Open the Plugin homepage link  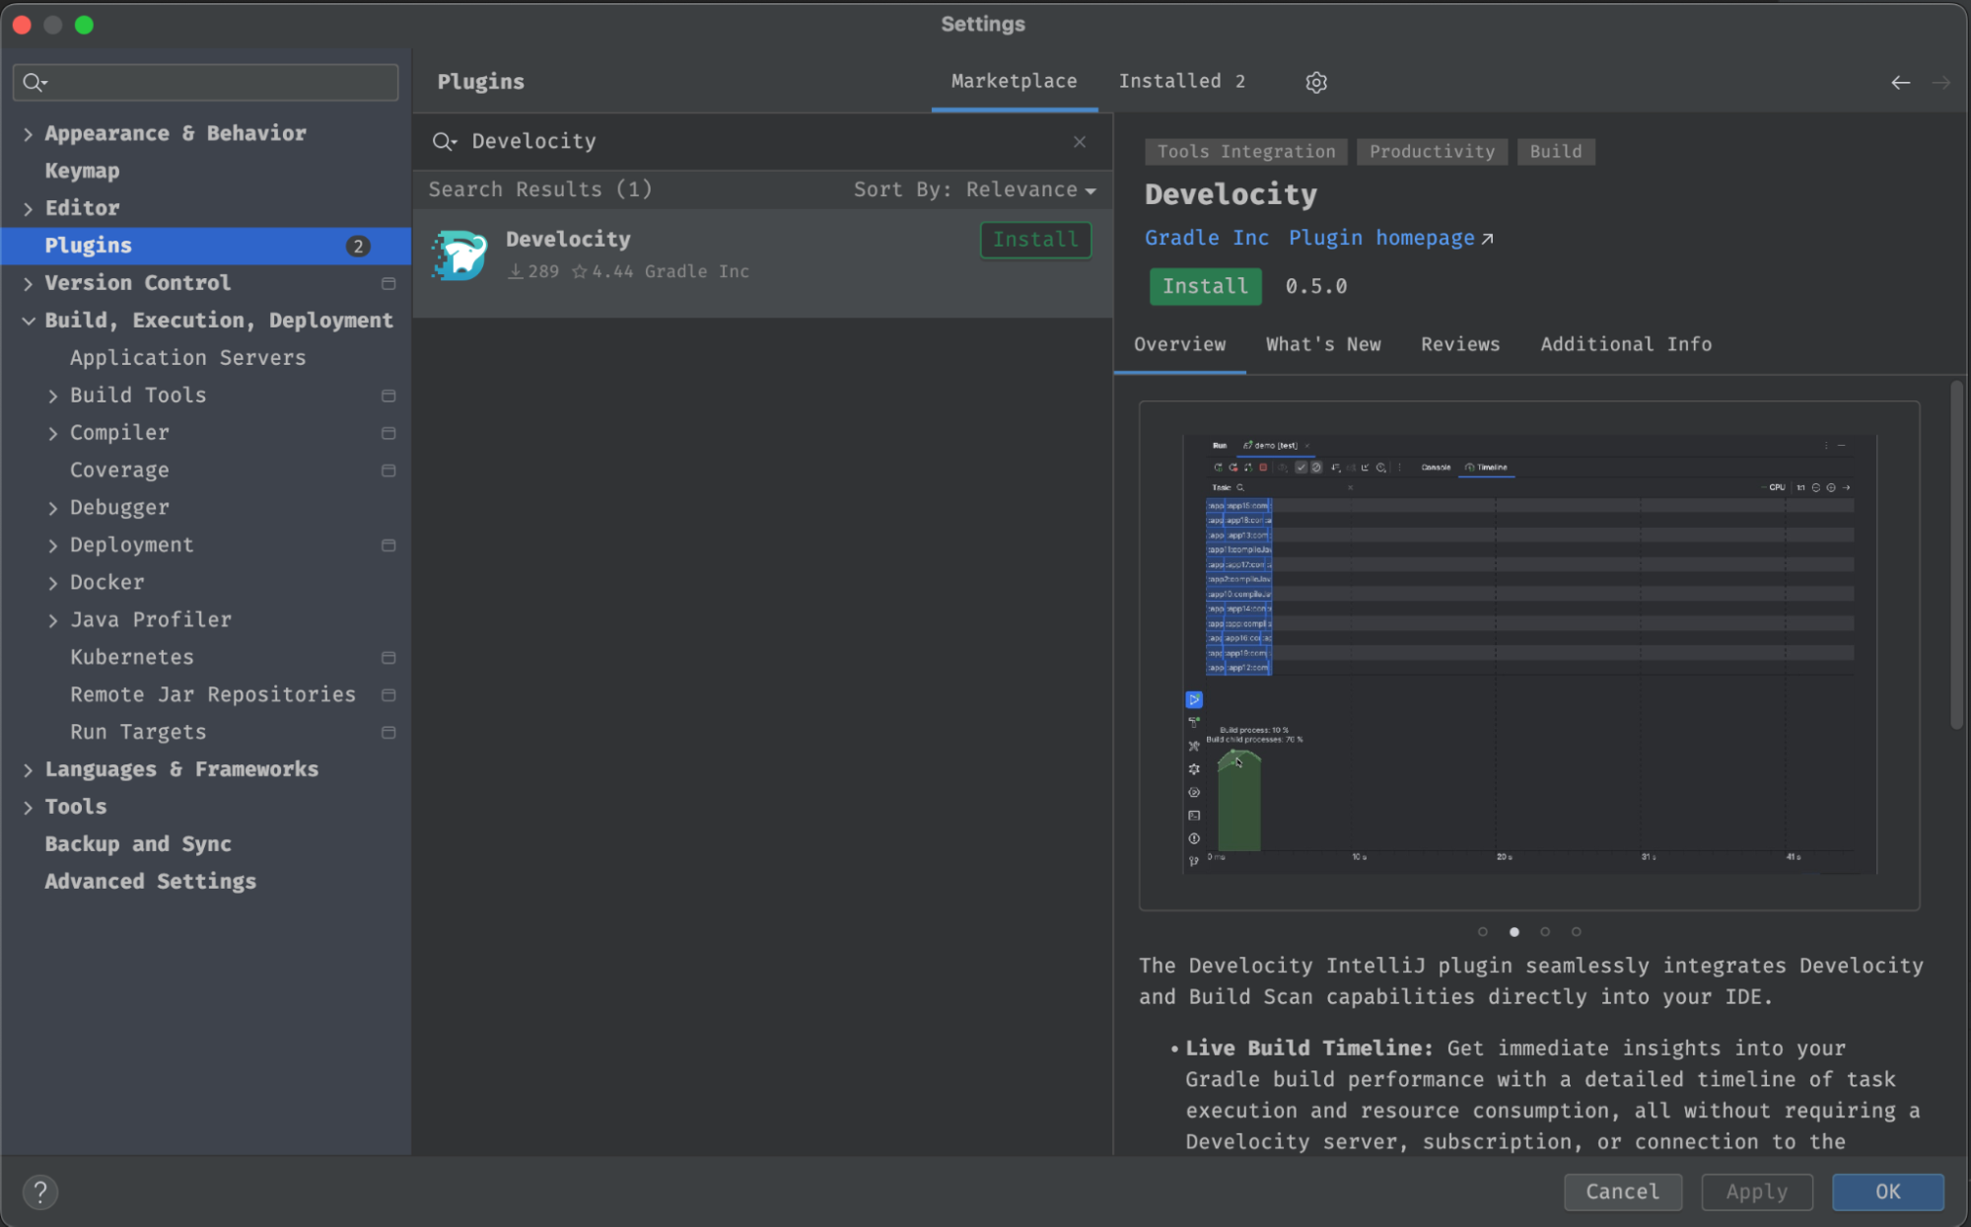pos(1390,238)
